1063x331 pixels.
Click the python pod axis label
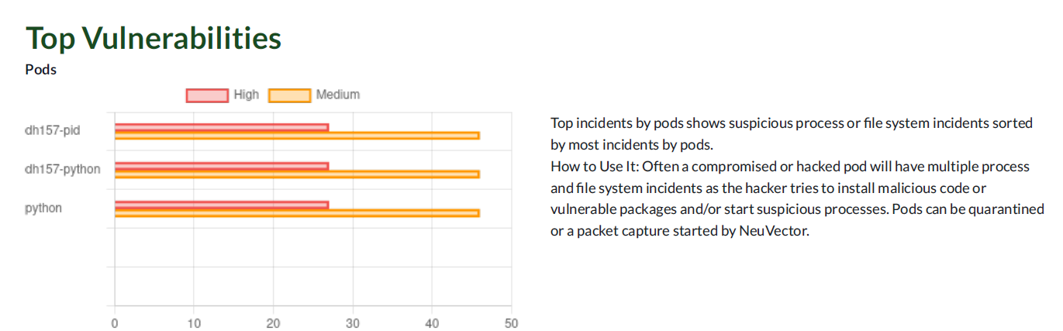[x=44, y=209]
